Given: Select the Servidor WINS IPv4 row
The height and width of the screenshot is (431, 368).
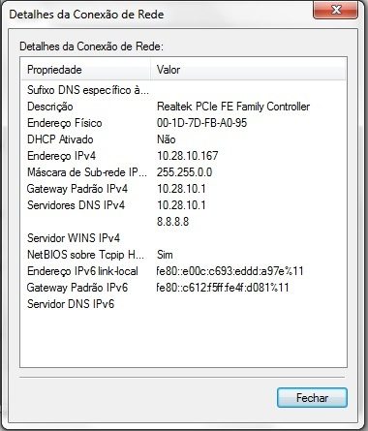Looking at the screenshot, I should 183,238.
